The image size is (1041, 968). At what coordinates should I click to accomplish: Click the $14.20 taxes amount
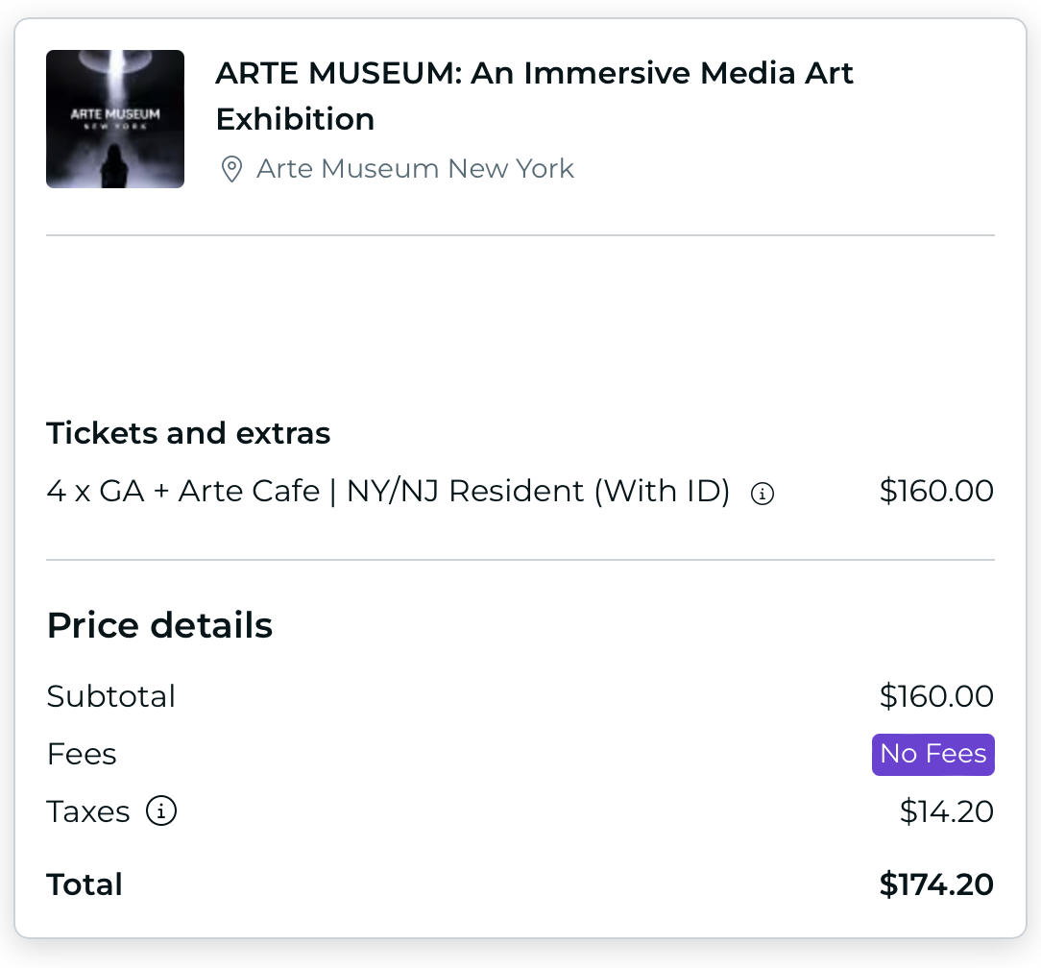tap(946, 811)
